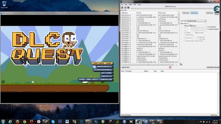Open the Windows Start orb
This screenshot has width=221, height=124.
tap(3, 122)
